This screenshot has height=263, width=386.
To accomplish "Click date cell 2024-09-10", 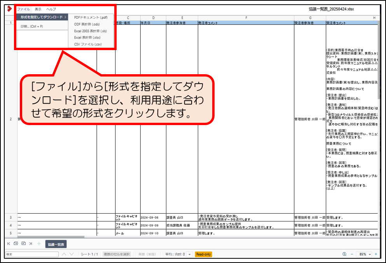I will click(x=154, y=233).
